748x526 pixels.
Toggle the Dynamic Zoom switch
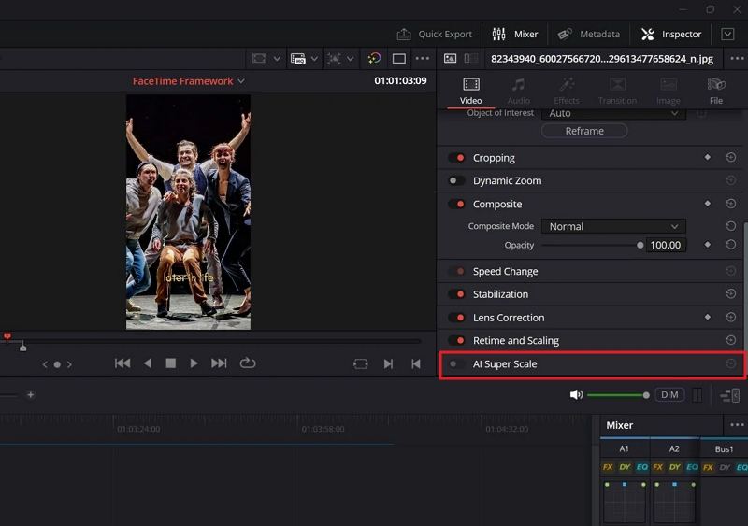coord(457,180)
